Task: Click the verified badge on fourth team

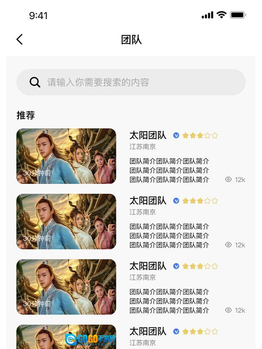Action: click(176, 332)
